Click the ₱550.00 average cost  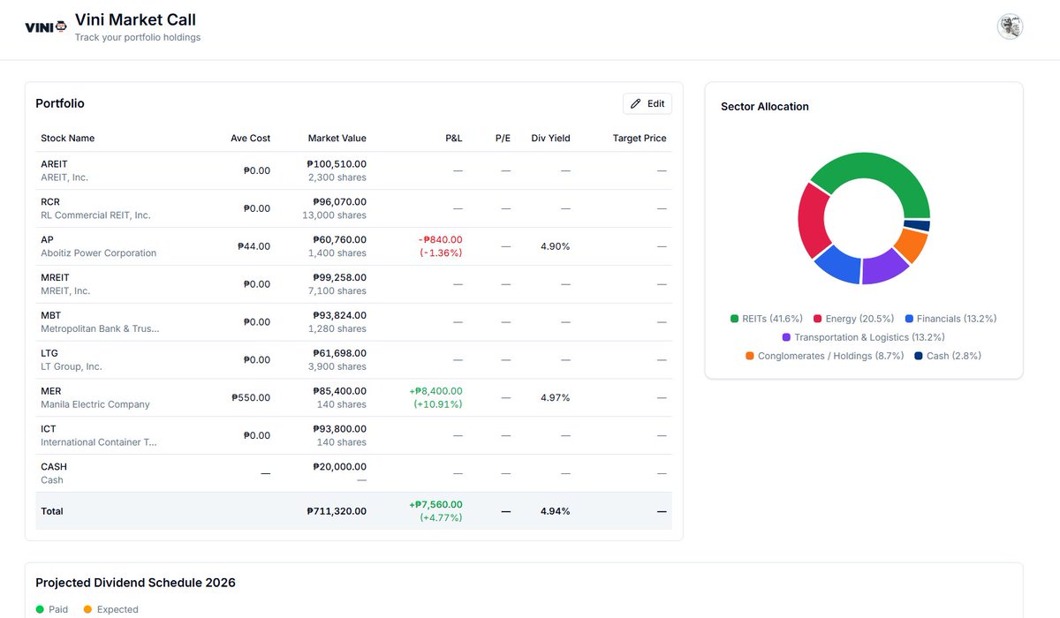tap(251, 398)
